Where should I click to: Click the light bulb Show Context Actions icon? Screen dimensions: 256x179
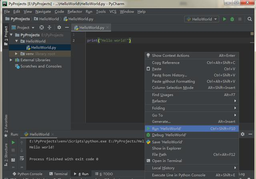[148, 55]
